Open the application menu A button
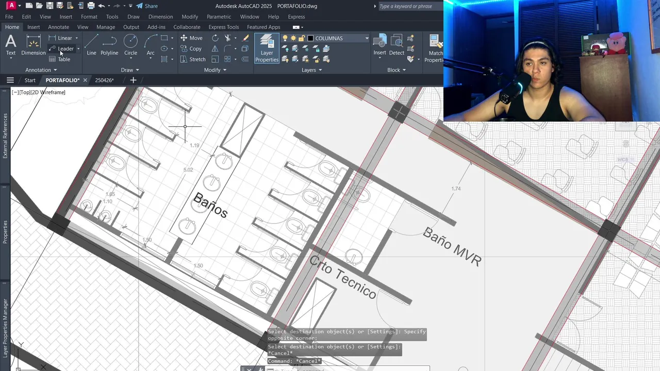The image size is (660, 371). [x=11, y=6]
